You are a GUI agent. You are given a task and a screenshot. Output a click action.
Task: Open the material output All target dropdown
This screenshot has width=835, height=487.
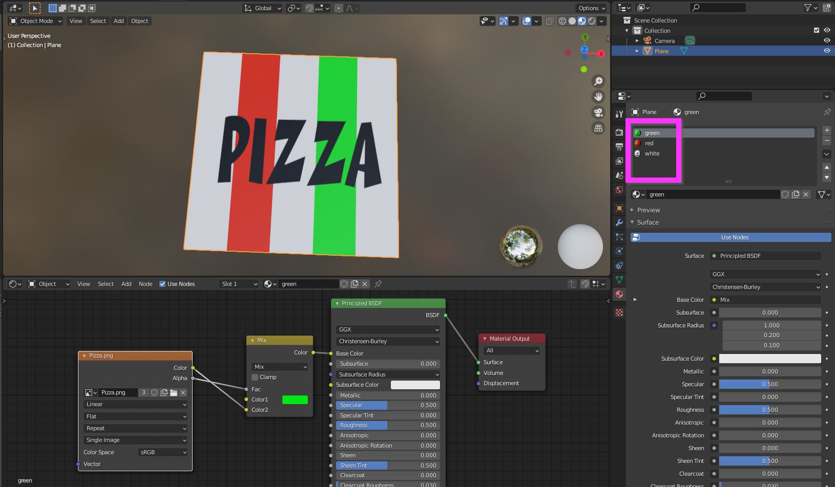pos(512,350)
